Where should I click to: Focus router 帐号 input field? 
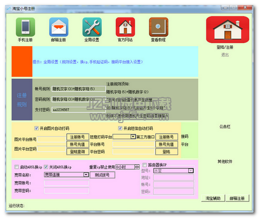point(174,184)
